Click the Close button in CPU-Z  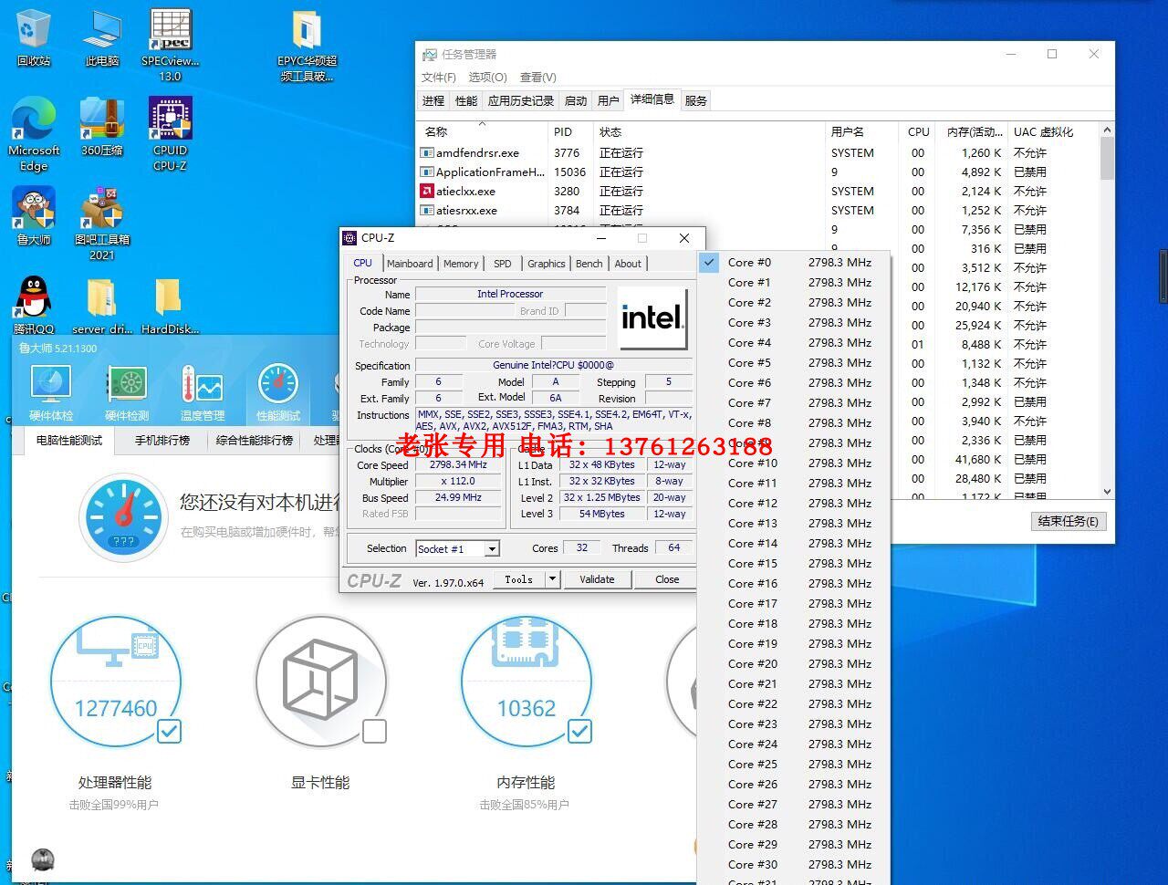(x=667, y=579)
